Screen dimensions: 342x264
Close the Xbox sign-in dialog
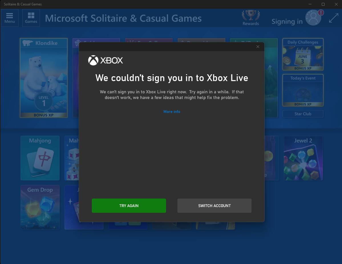pyautogui.click(x=258, y=47)
